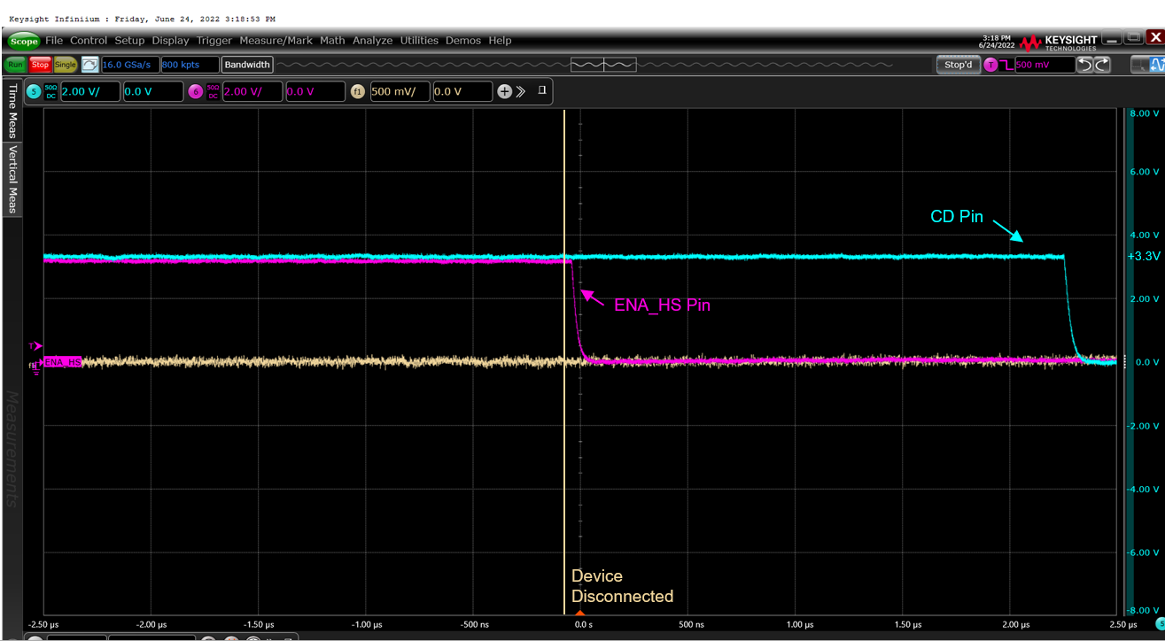The height and width of the screenshot is (641, 1165).
Task: Click the touch screen toggle icon
Action: [x=89, y=64]
